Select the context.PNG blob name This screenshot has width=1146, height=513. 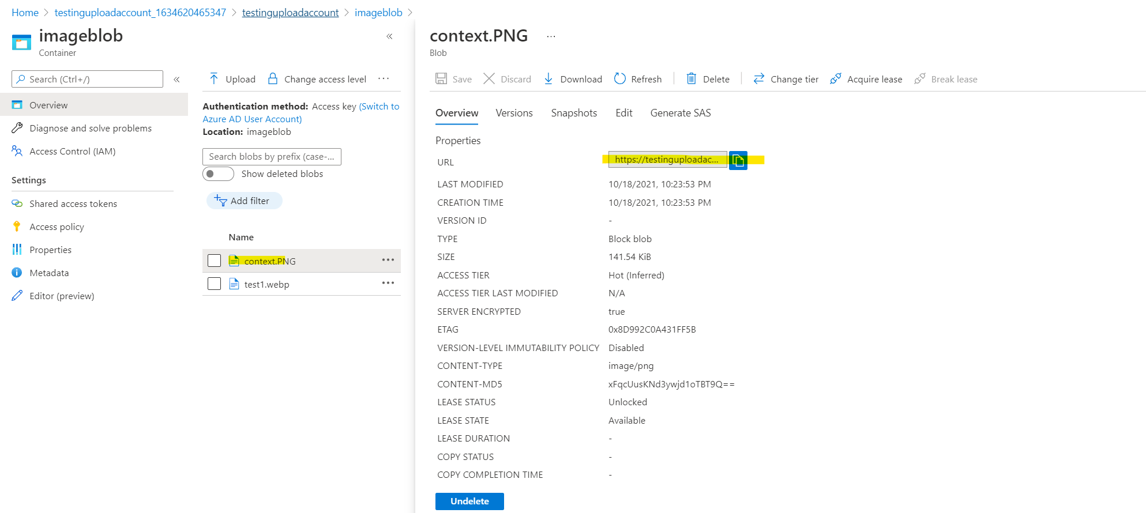pyautogui.click(x=270, y=261)
